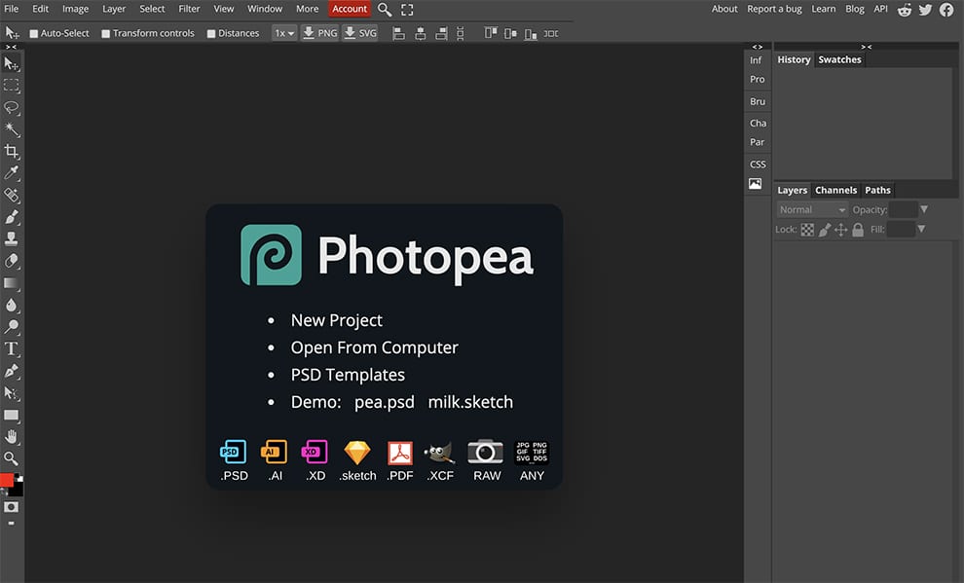Image resolution: width=964 pixels, height=583 pixels.
Task: Click the PDF format icon
Action: pos(400,454)
